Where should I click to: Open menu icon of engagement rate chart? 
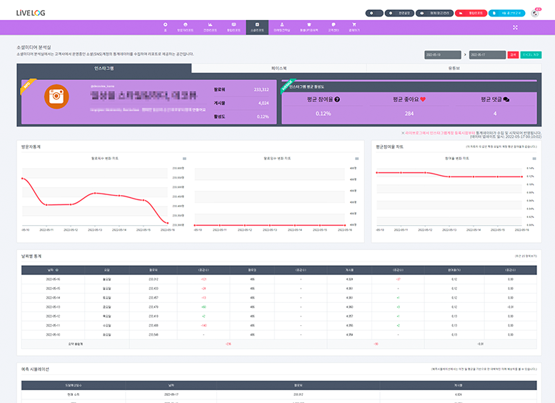click(534, 159)
